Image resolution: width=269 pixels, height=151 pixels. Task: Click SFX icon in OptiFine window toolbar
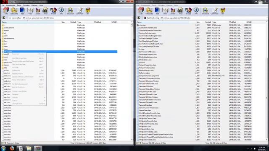coord(223,11)
